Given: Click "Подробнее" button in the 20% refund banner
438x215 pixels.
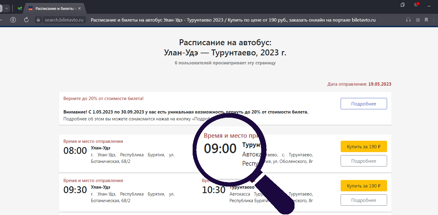Looking at the screenshot, I should (x=364, y=104).
